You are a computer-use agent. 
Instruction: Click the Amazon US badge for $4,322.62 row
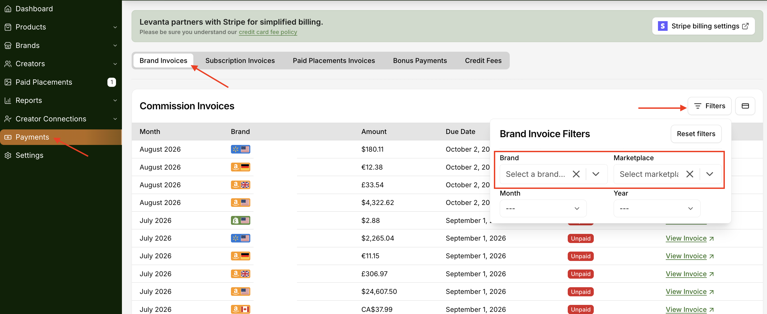[x=241, y=203]
